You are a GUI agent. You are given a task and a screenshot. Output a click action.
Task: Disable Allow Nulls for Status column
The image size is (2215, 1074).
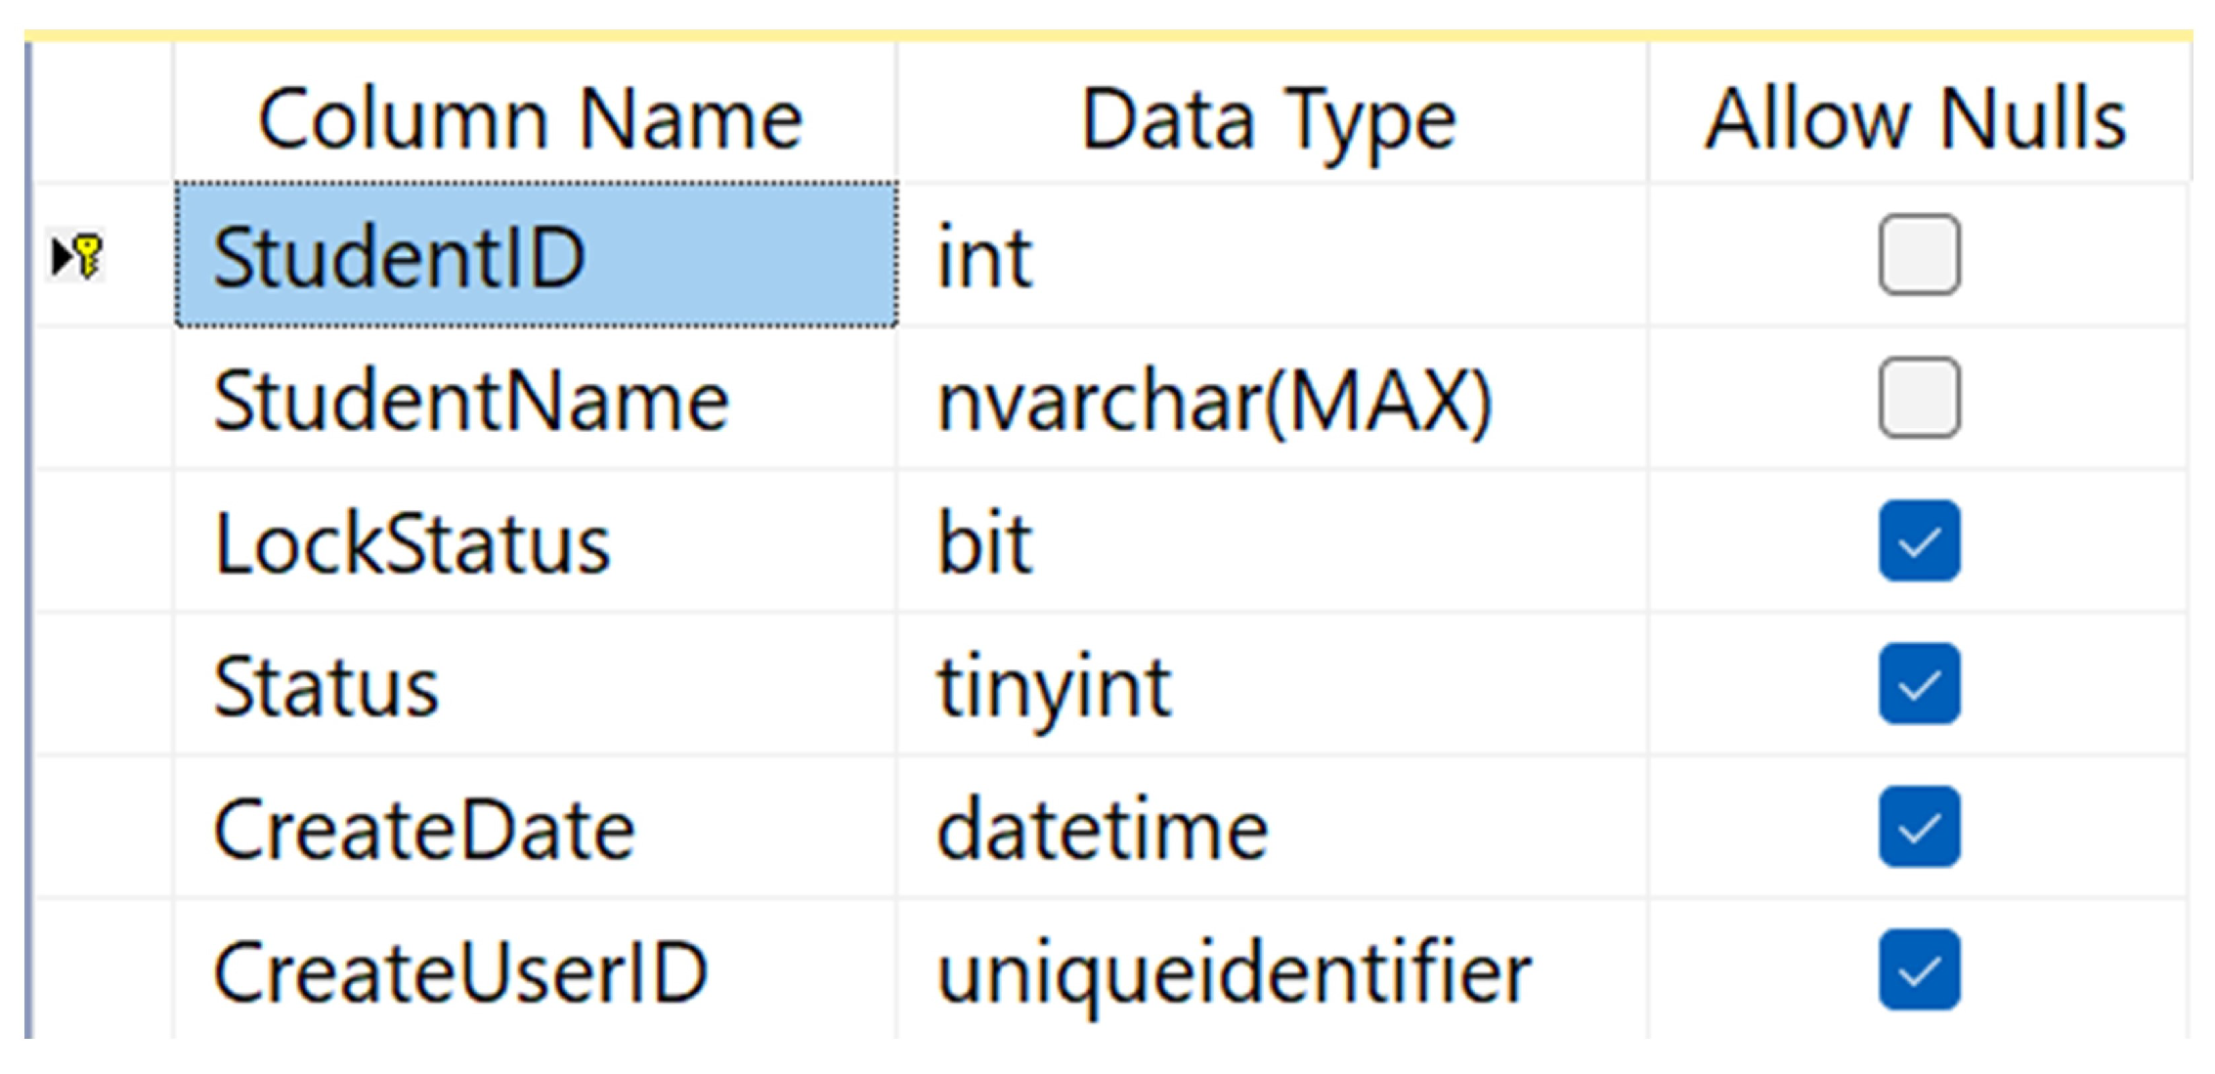tap(1918, 683)
